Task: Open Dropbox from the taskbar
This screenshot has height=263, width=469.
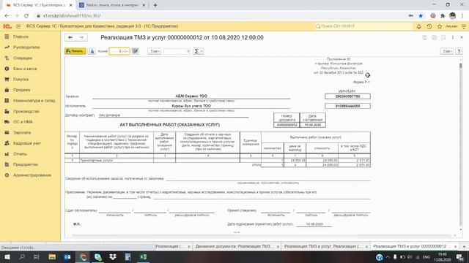Action: pos(113,256)
